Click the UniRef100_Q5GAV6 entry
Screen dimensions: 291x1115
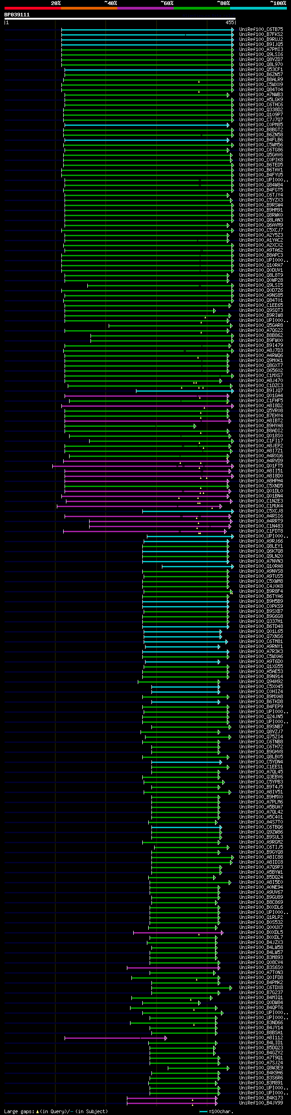click(x=261, y=155)
